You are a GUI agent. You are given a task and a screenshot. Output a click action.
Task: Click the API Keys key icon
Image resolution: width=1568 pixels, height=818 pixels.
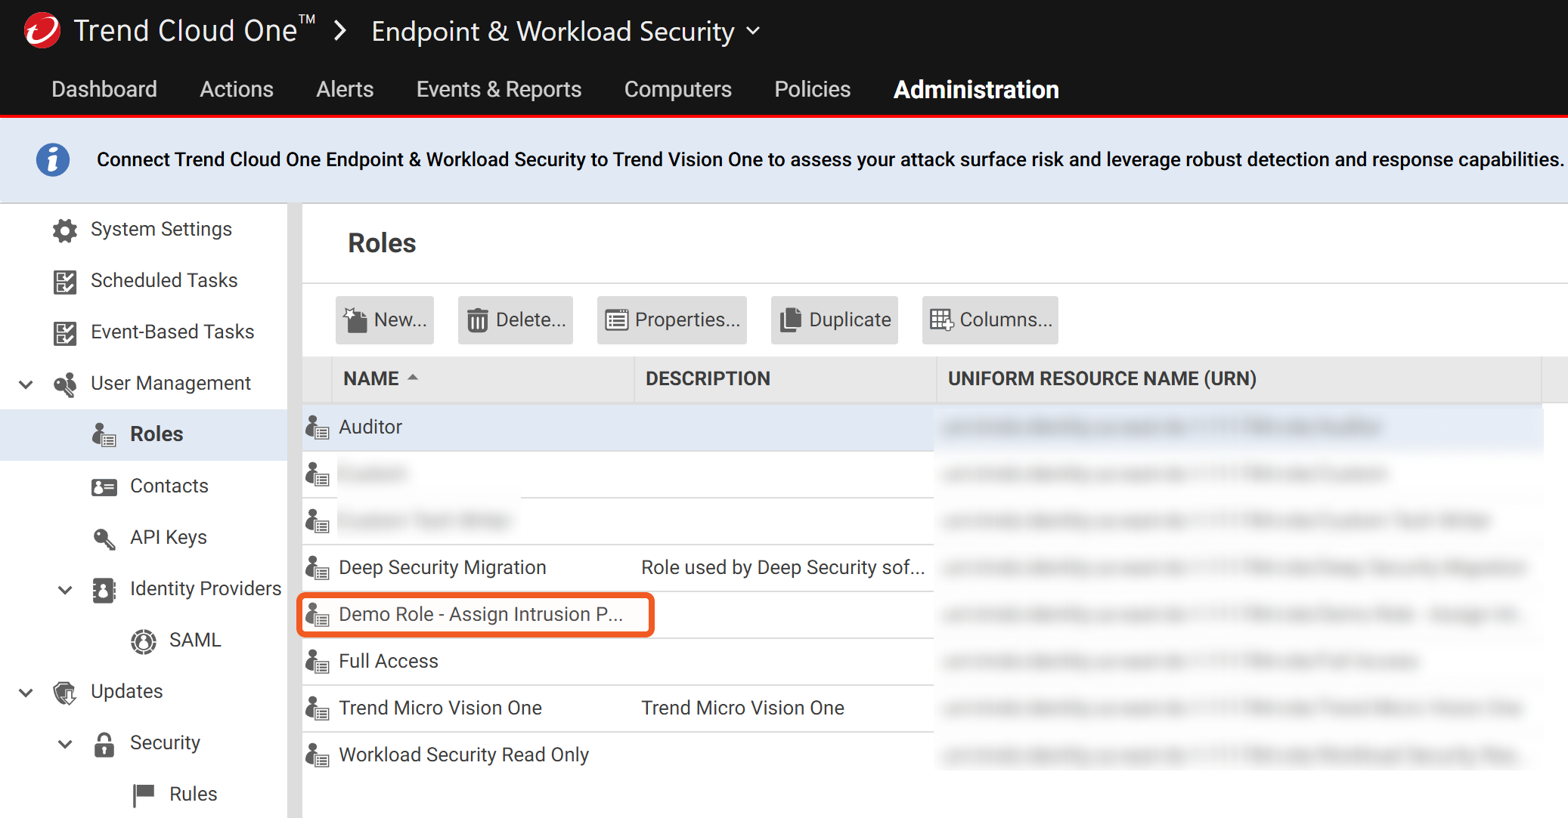[x=104, y=538]
